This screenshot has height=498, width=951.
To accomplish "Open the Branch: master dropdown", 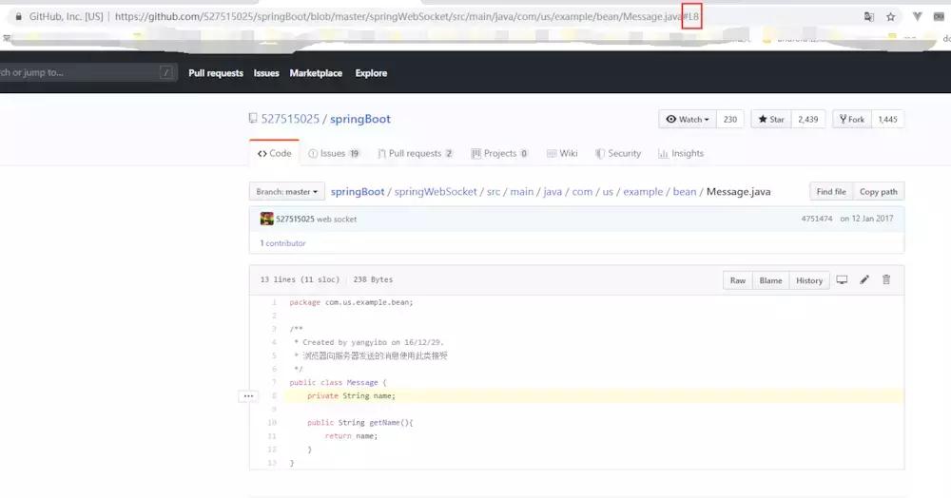I will point(287,191).
